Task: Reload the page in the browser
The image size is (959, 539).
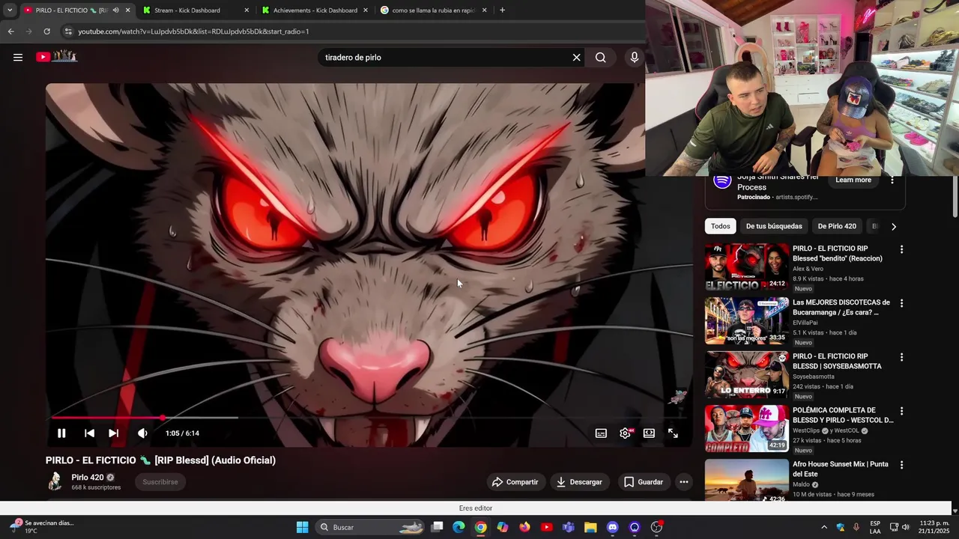Action: (46, 31)
